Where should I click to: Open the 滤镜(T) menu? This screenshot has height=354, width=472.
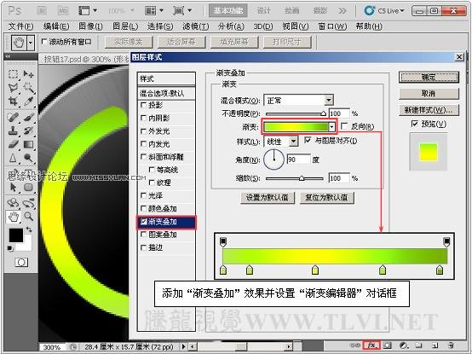(196, 26)
